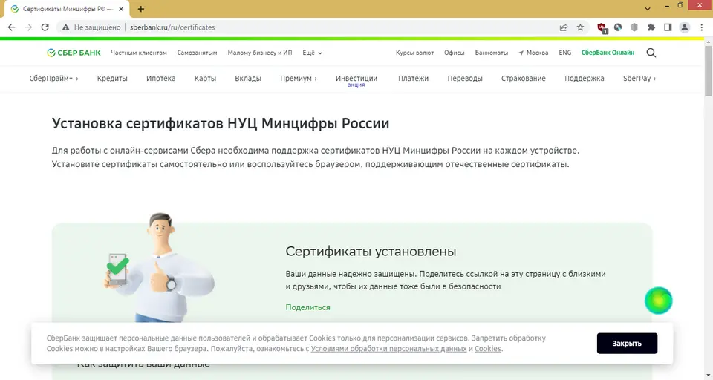Viewport: 713px width, 380px height.
Task: Click the vertical scrollbar thumb
Action: (709, 70)
